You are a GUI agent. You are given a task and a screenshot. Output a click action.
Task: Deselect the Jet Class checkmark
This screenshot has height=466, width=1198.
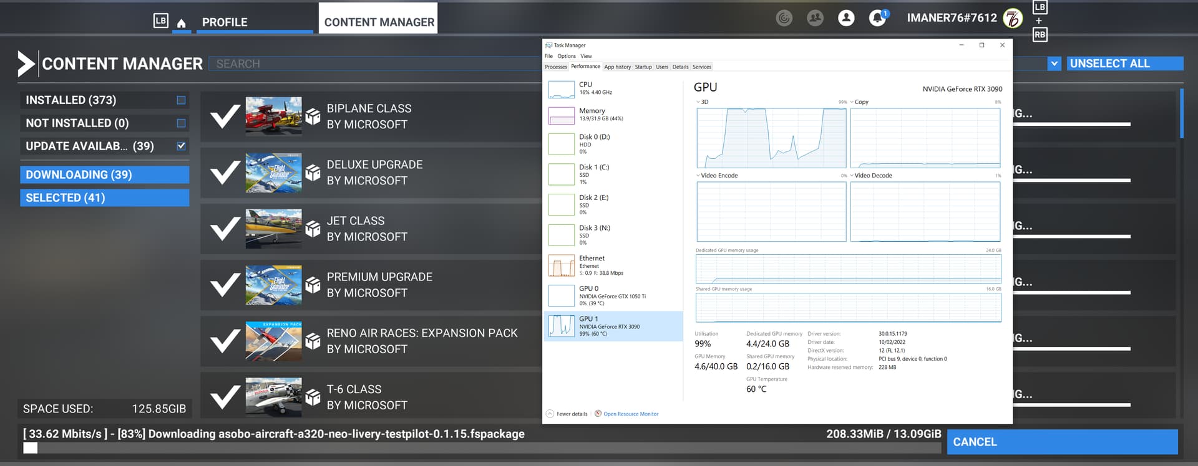point(225,229)
